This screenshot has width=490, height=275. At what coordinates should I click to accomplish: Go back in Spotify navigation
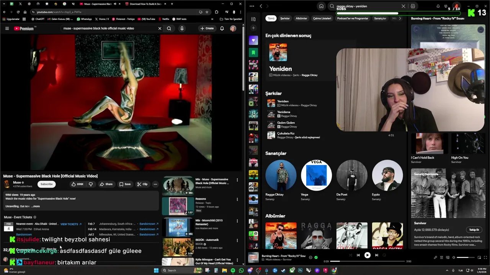pyautogui.click(x=261, y=6)
